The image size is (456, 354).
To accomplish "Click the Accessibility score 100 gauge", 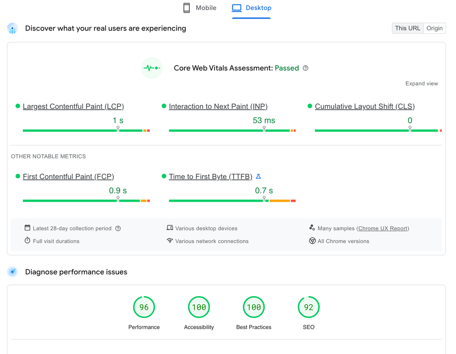I will point(199,307).
